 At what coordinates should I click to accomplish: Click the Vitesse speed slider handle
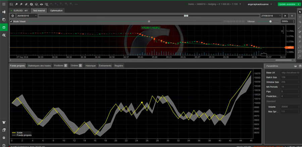coord(270,21)
